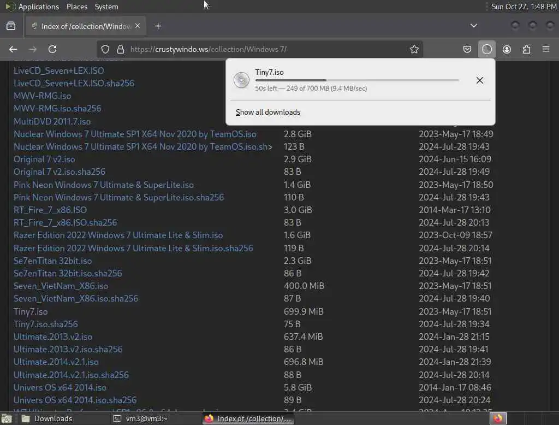The width and height of the screenshot is (559, 425).
Task: Open the tracking protection shield icon
Action: pyautogui.click(x=105, y=49)
